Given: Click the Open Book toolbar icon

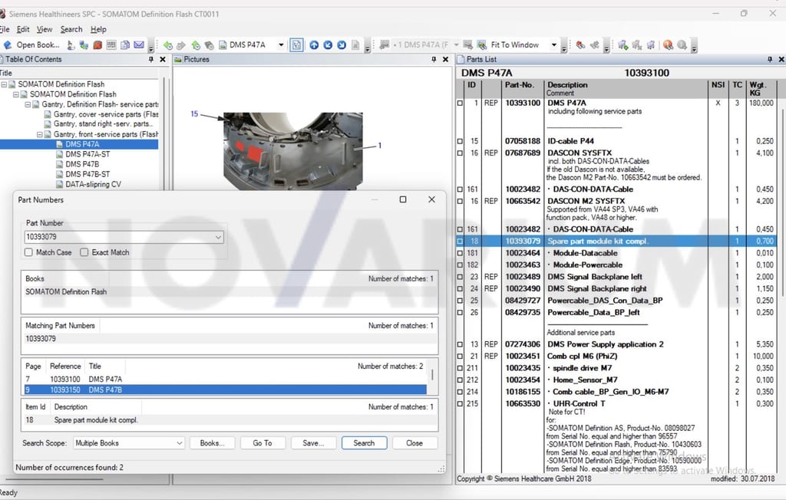Looking at the screenshot, I should (x=8, y=45).
